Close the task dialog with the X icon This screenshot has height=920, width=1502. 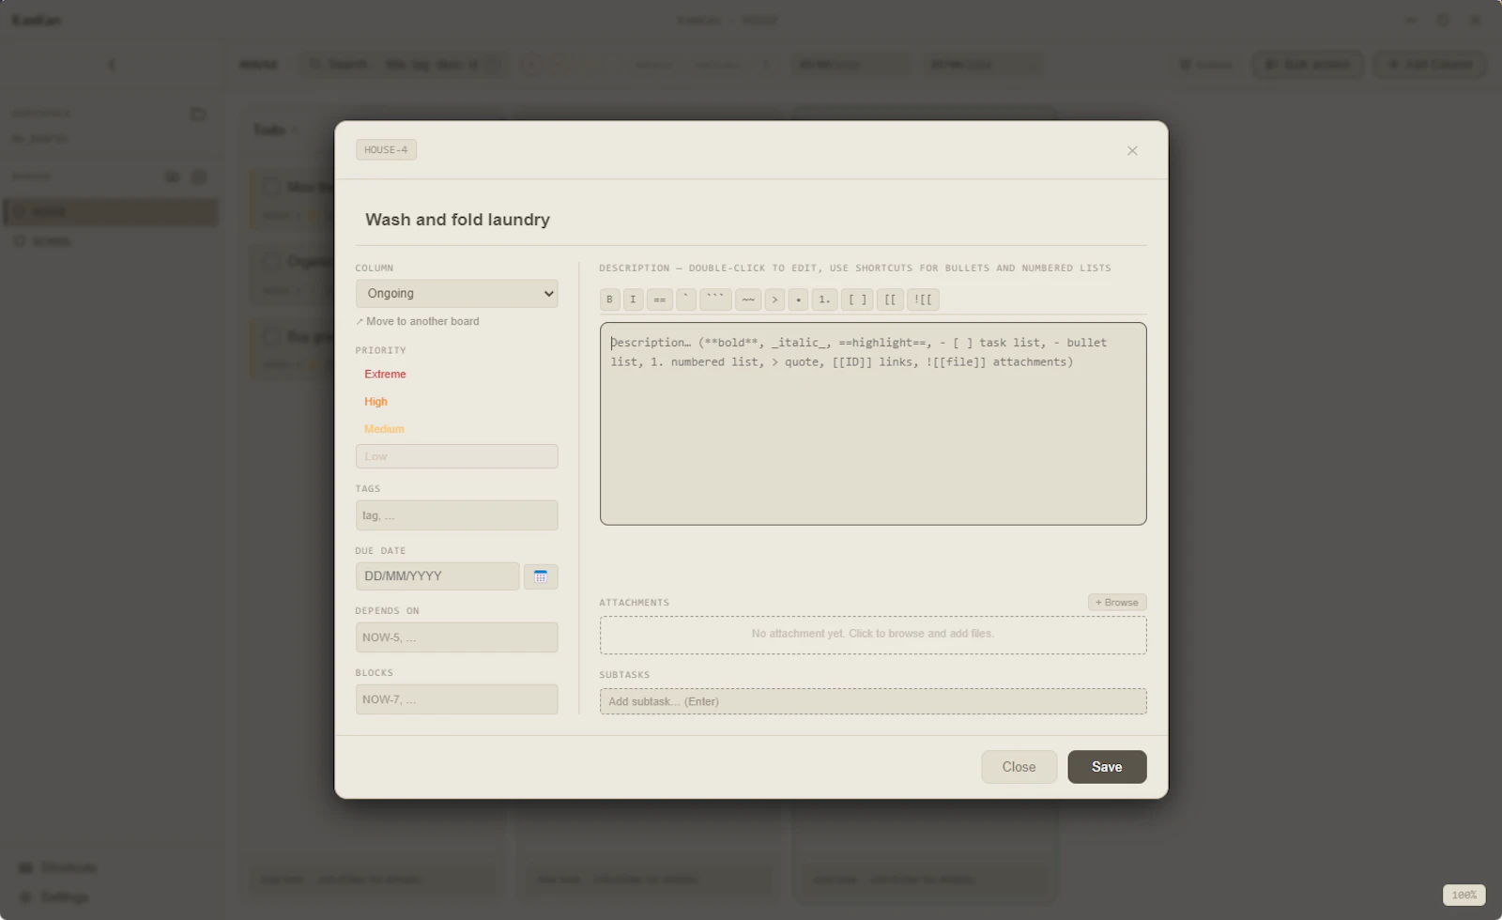(1132, 150)
